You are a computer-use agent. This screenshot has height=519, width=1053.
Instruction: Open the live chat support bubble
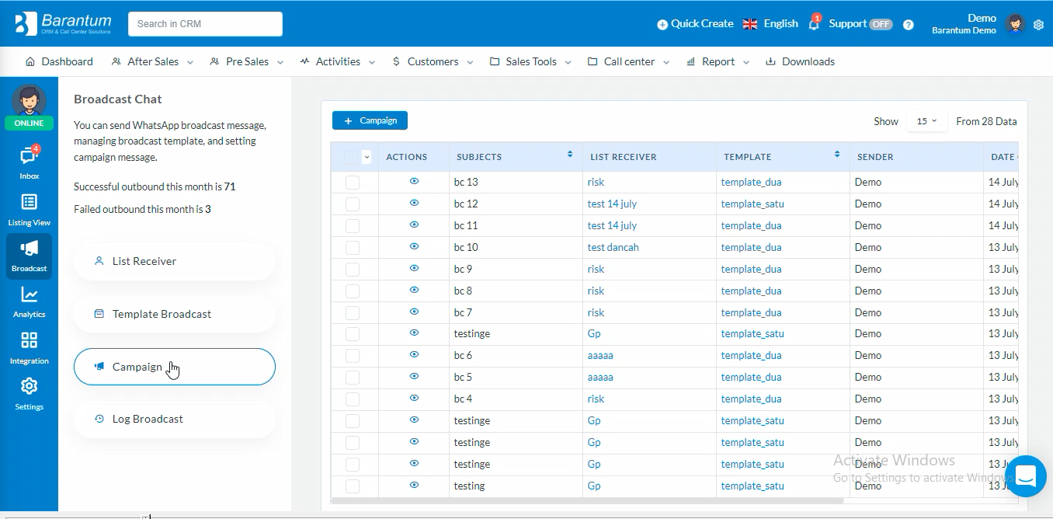tap(1026, 476)
